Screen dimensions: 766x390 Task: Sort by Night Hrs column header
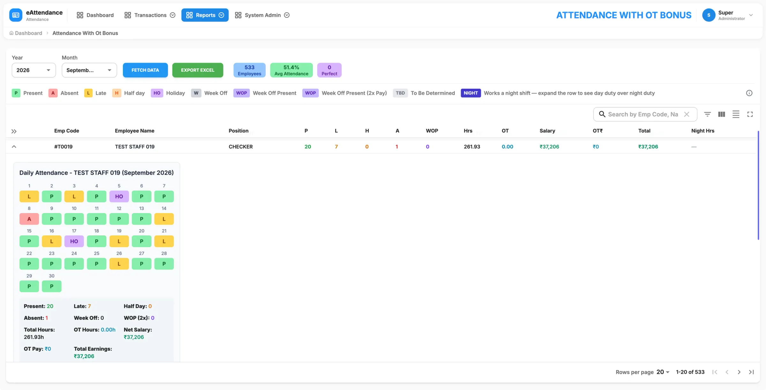coord(702,131)
